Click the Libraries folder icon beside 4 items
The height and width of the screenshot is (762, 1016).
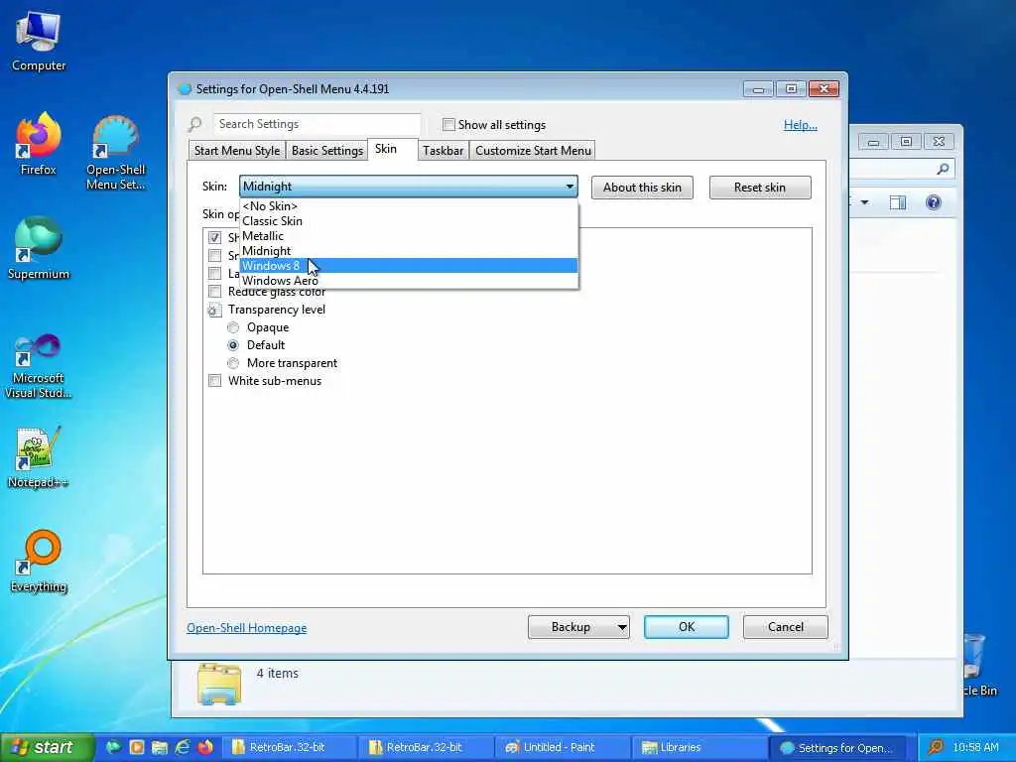click(x=219, y=684)
